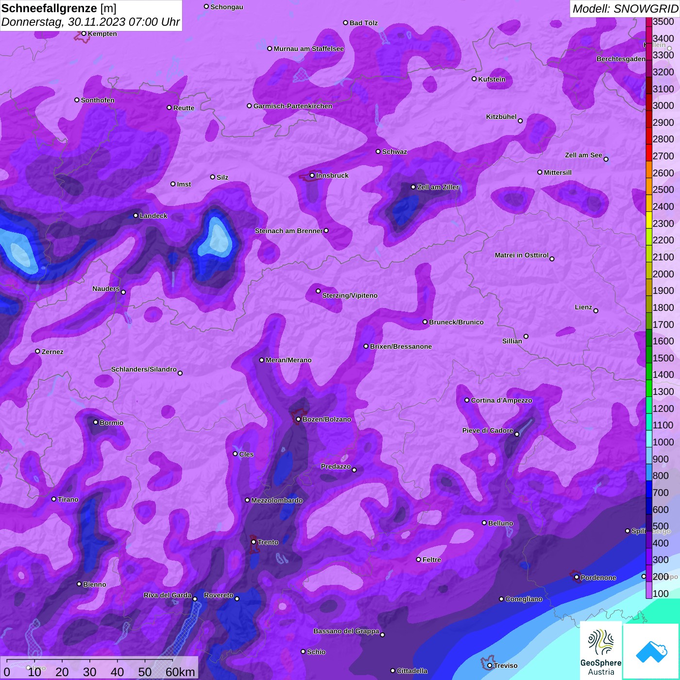
Task: Click the Riva del Garda label
Action: [168, 595]
